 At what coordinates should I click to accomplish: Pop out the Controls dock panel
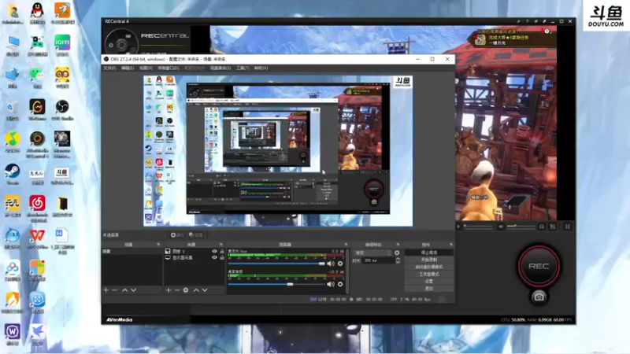450,245
